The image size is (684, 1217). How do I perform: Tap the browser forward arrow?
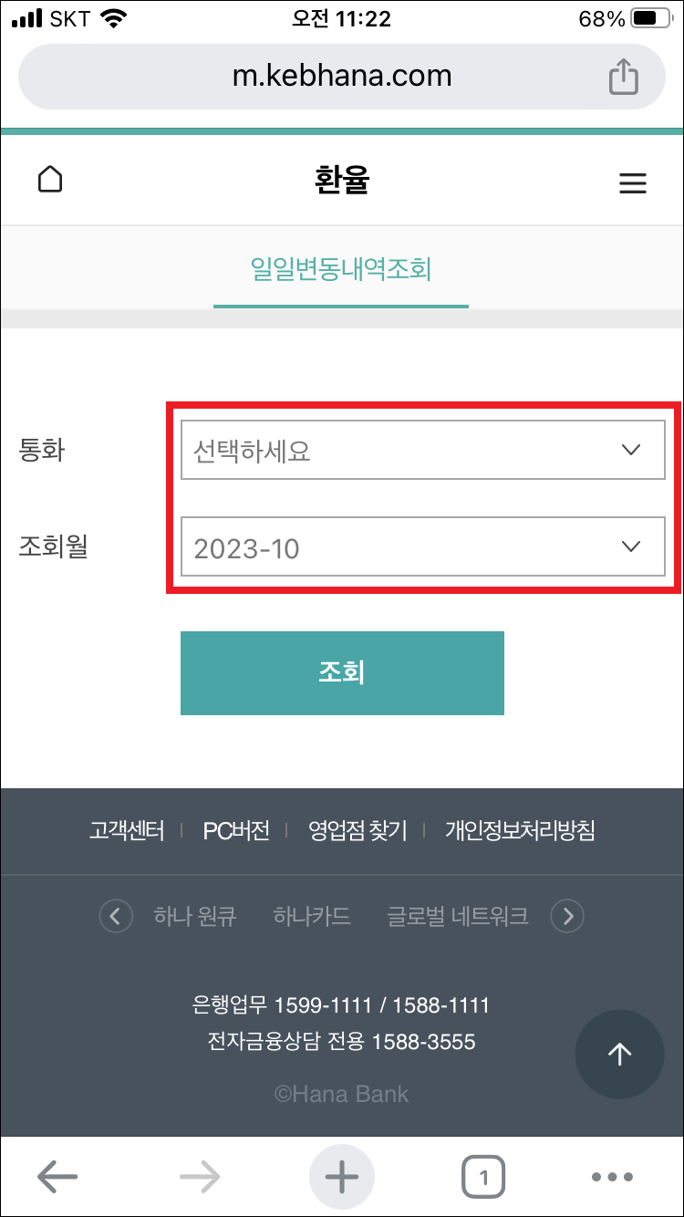tap(199, 1176)
